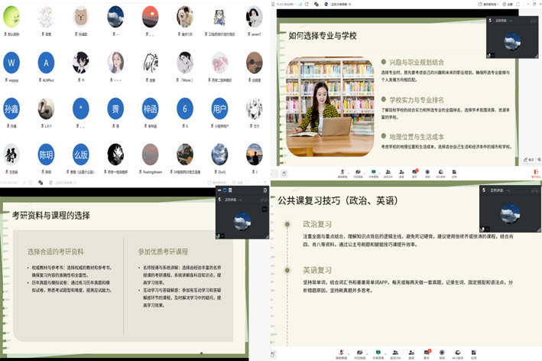The image size is (542, 361).
Task: Click green share screen icon below 公共课复习技巧 slide
Action: tap(378, 353)
